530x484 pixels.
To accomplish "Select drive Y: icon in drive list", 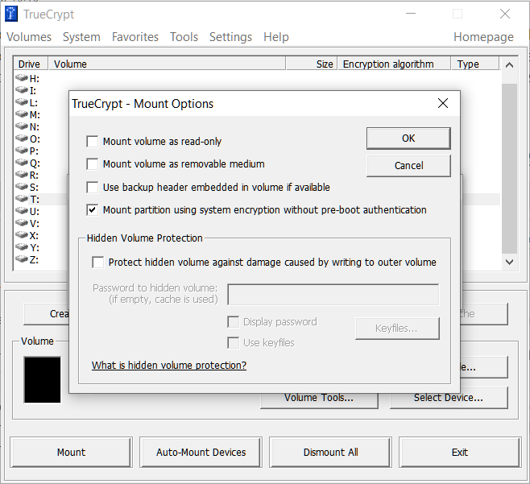I will click(x=22, y=247).
